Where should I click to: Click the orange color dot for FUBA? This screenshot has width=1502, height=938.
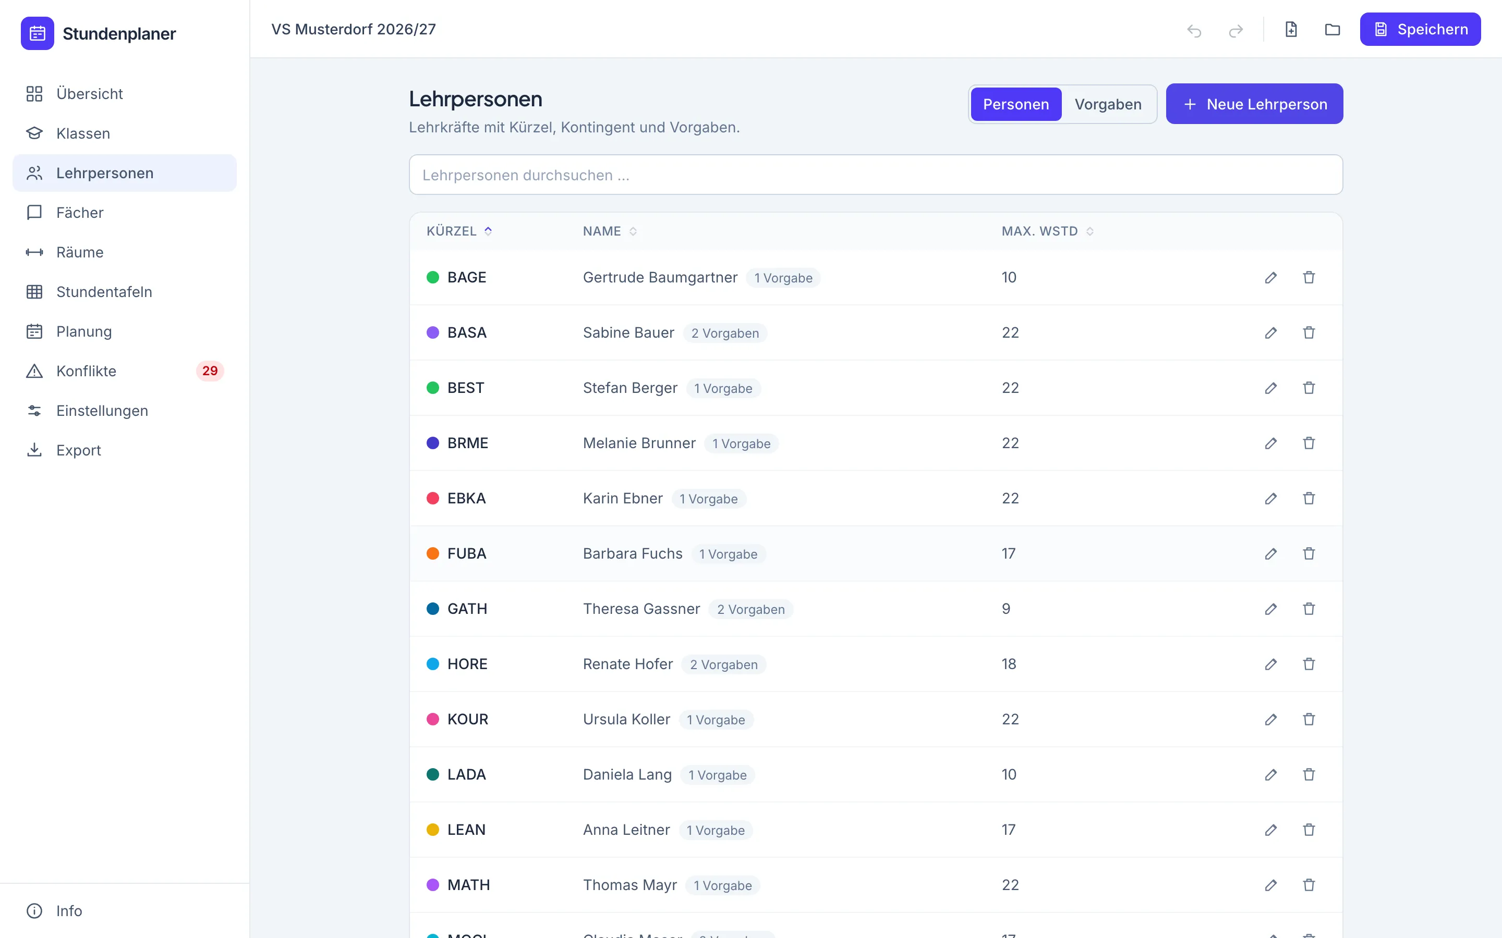pos(432,553)
